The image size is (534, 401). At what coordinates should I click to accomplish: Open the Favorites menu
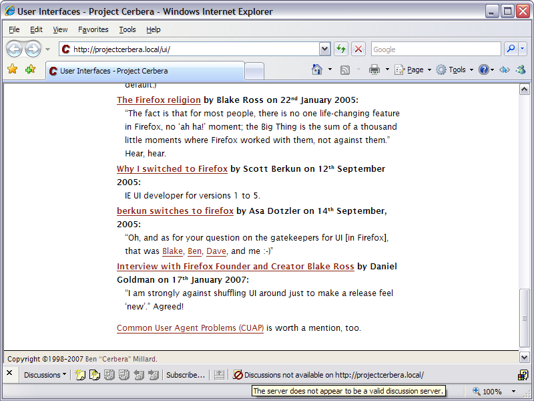click(x=93, y=29)
